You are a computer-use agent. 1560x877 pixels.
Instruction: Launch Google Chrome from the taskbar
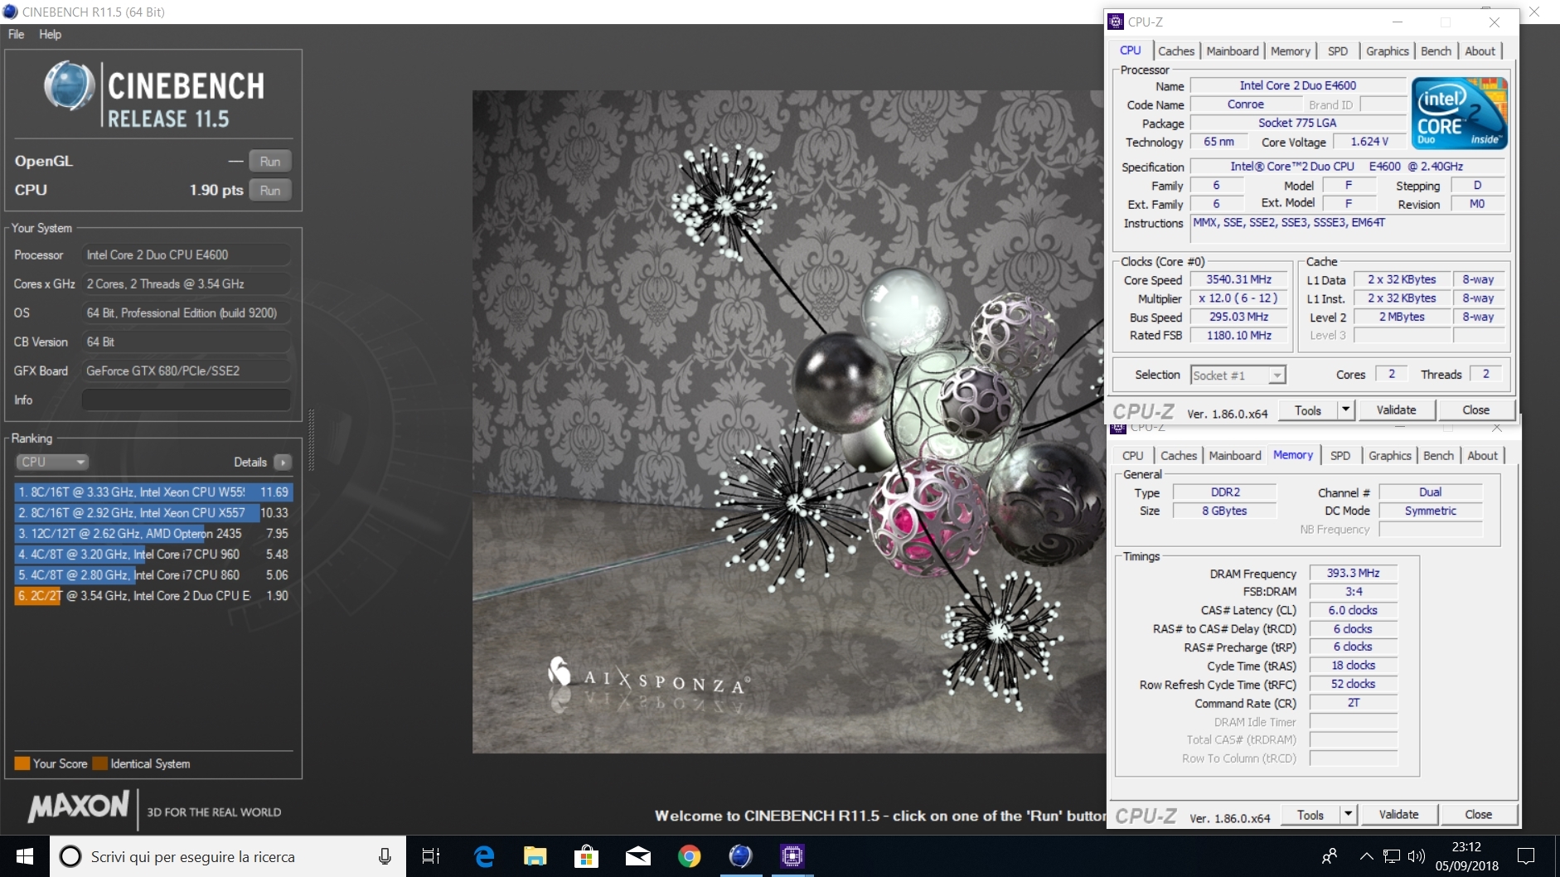(x=689, y=856)
